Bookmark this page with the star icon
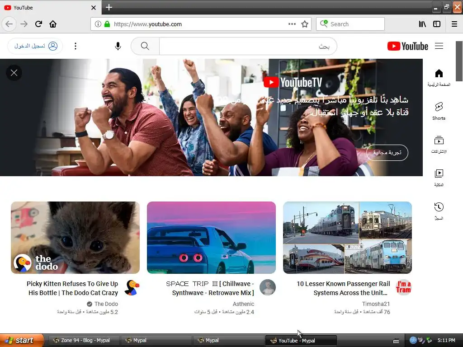This screenshot has height=347, width=463. pyautogui.click(x=305, y=24)
